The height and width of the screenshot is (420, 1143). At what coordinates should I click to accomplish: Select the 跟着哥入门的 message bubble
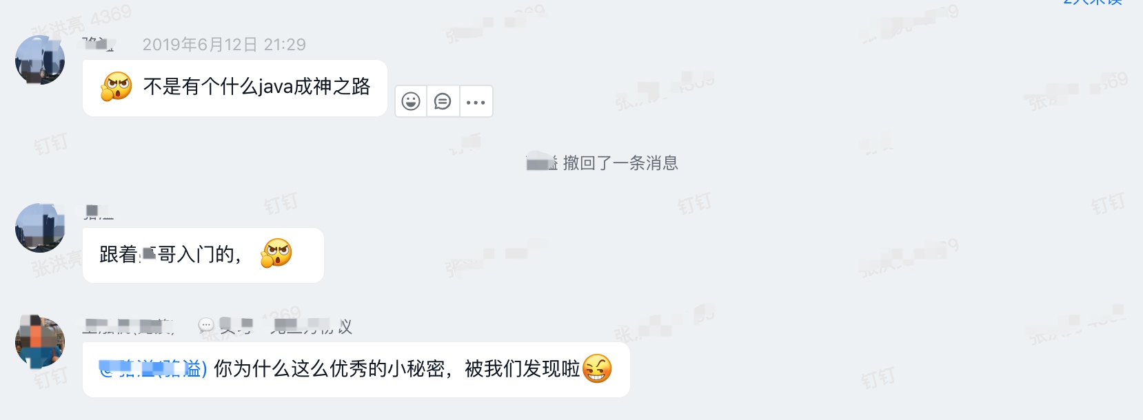tap(203, 255)
